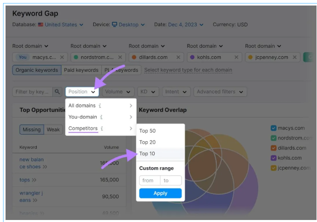Open the Volume filter dropdown

pos(118,92)
